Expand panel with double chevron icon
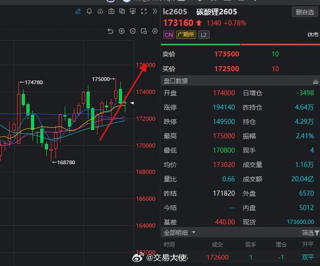320x266 pixels. [x=155, y=11]
